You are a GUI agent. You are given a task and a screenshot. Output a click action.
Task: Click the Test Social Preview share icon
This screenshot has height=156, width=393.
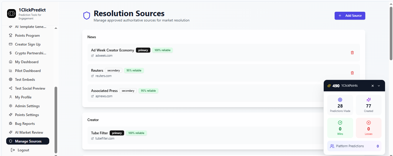point(11,88)
